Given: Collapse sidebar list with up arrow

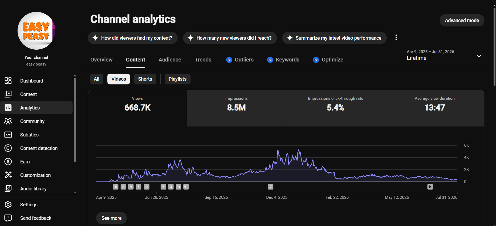Looking at the screenshot, I should pos(75,76).
